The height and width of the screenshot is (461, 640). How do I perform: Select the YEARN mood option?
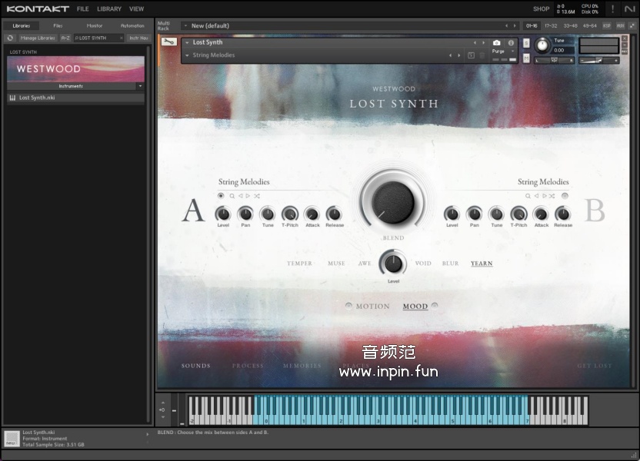click(x=482, y=264)
